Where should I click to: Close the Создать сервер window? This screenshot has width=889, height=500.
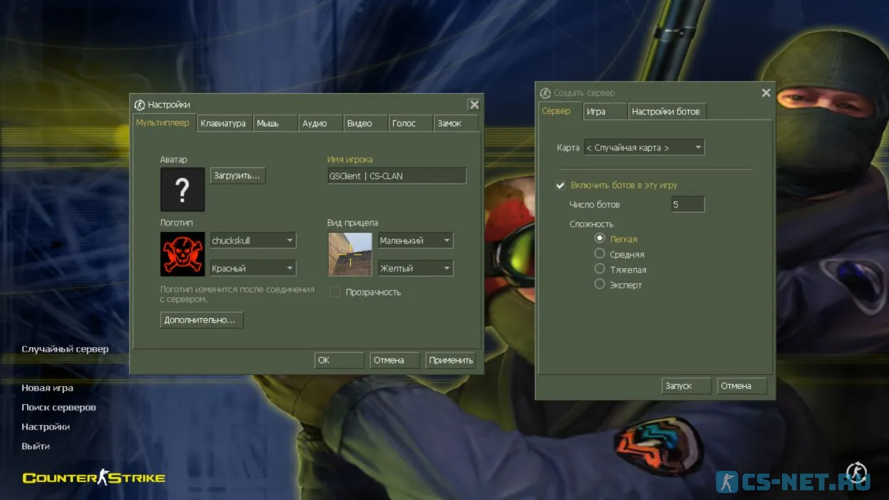click(766, 93)
